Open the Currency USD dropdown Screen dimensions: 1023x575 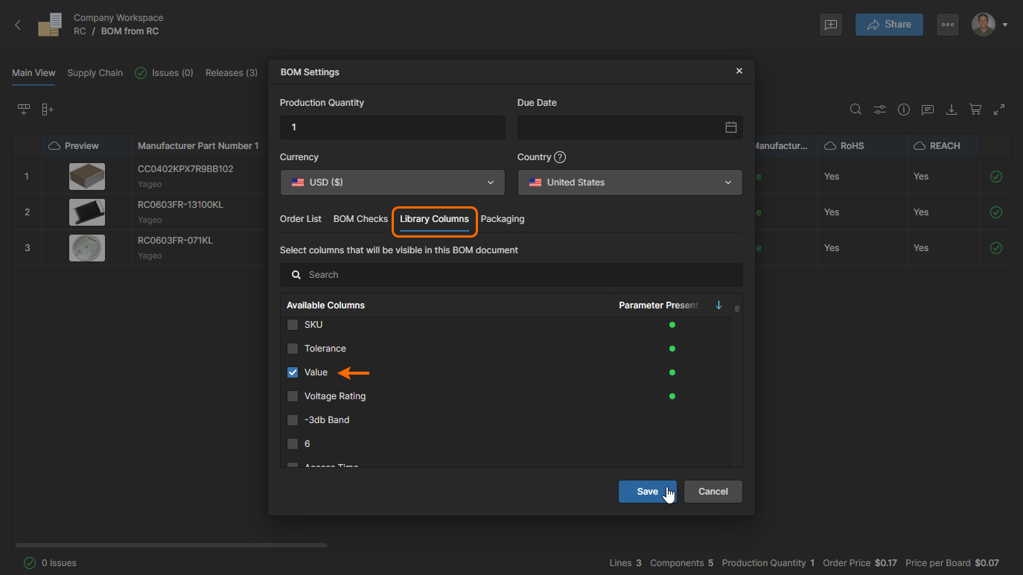click(x=392, y=182)
